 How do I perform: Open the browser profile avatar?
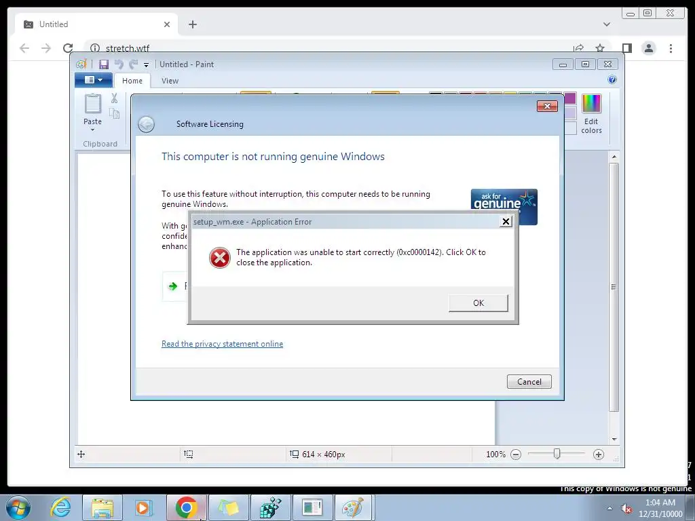point(648,48)
